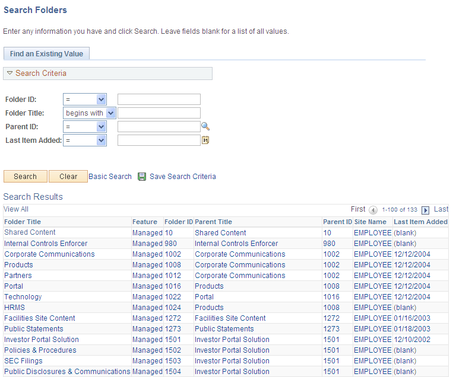Click in the Folder ID text field
The height and width of the screenshot is (377, 453).
pos(159,100)
